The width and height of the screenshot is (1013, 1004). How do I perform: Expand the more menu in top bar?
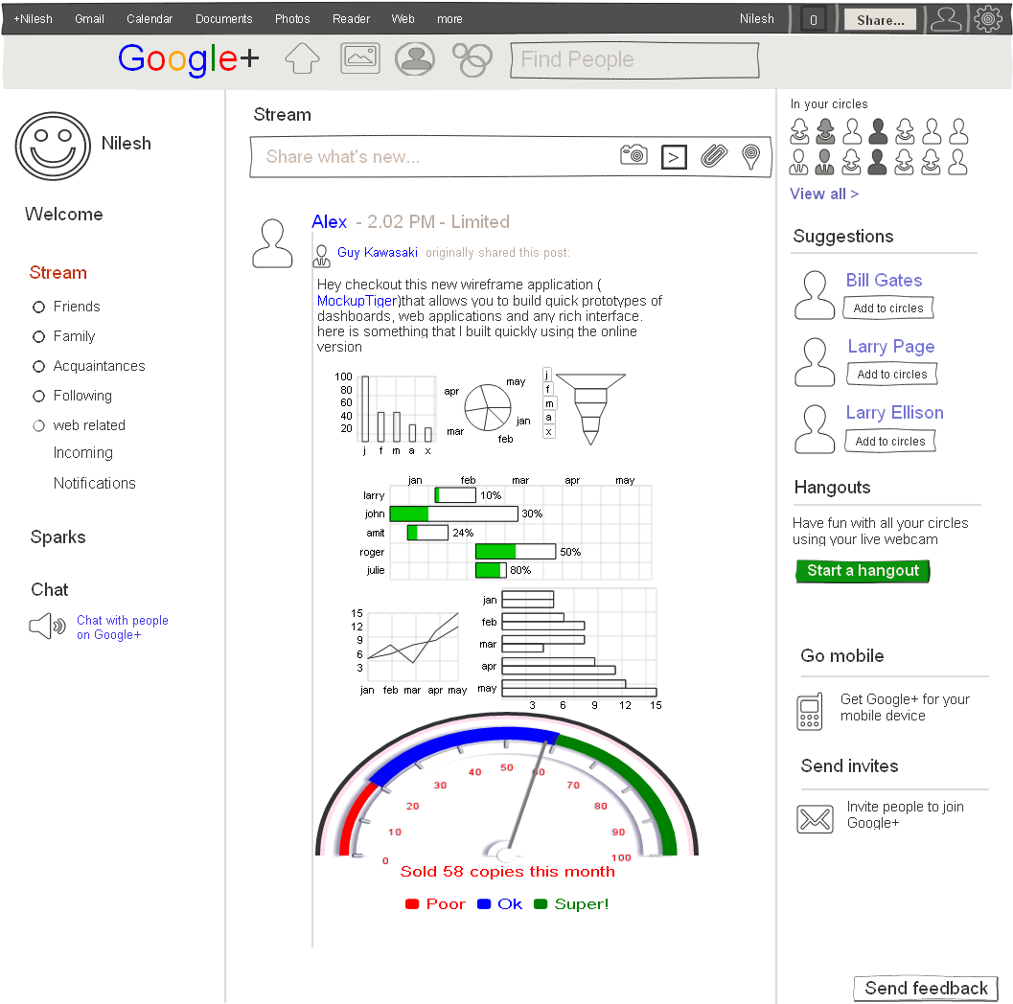tap(449, 18)
